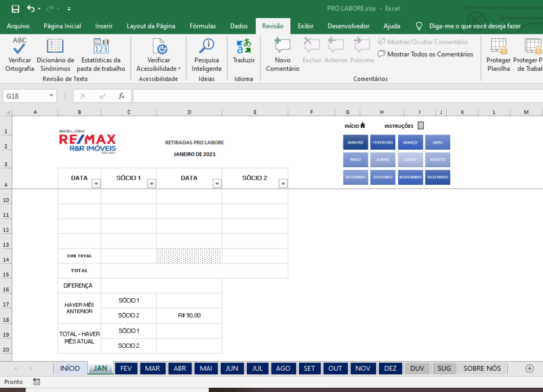Screen dimensions: 543x392
Task: Open Pesquisa Inteligente lookup
Action: pos(207,55)
